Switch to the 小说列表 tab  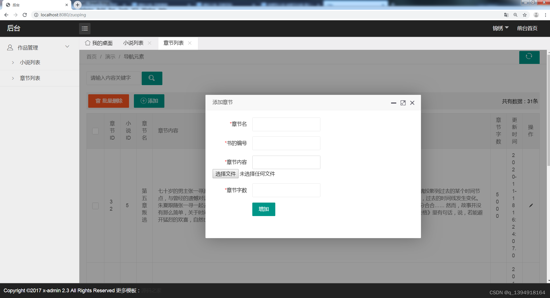click(133, 43)
